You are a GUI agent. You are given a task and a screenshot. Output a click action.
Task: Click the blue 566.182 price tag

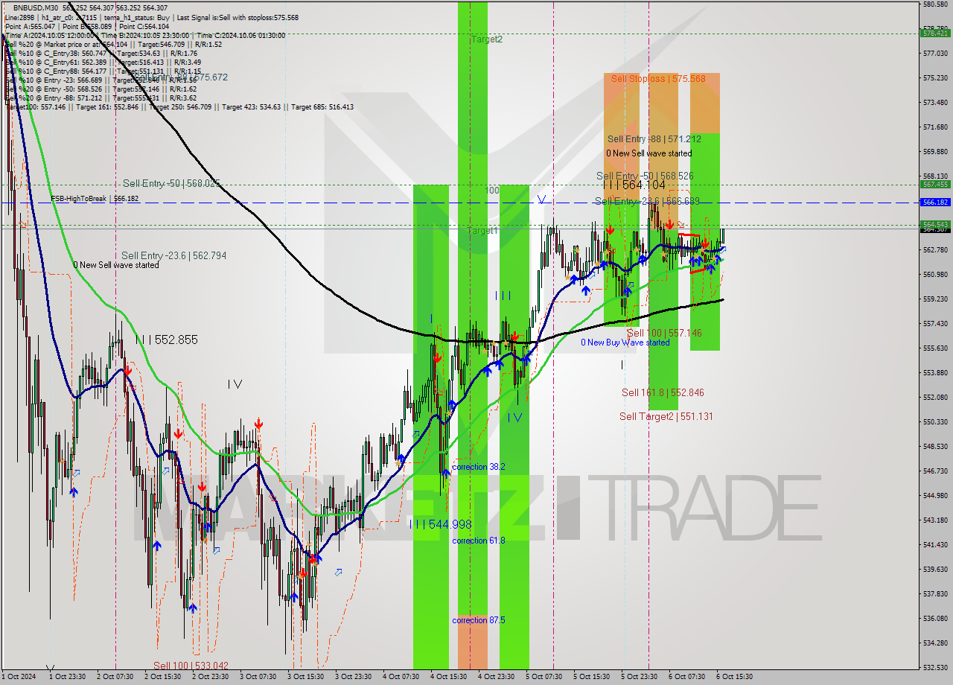pos(935,202)
